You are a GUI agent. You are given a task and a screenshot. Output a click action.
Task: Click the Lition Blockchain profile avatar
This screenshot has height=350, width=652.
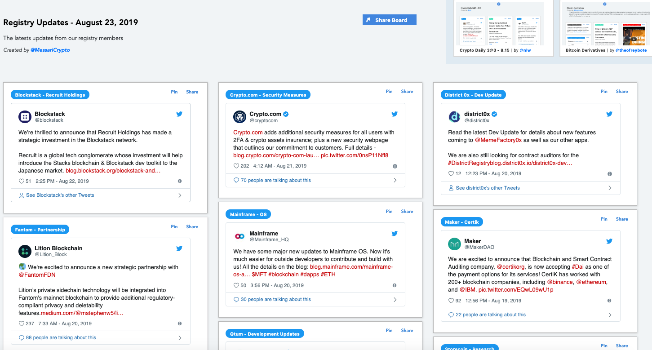tap(25, 251)
